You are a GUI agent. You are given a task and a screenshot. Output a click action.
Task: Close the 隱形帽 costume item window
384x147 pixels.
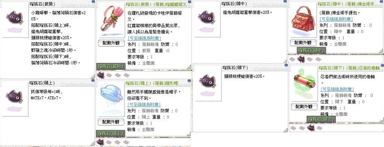click(x=189, y=80)
